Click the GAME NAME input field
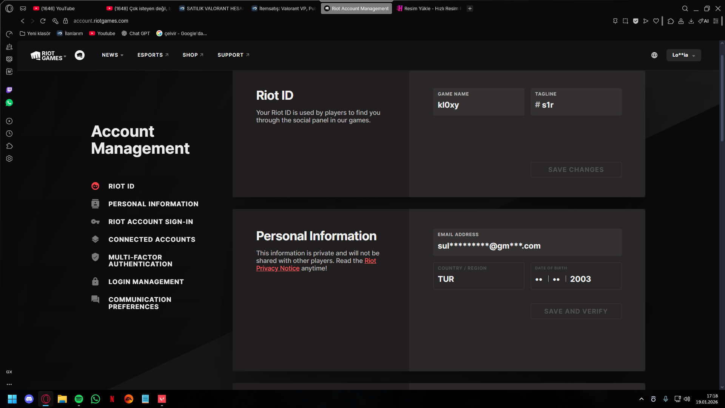The image size is (725, 408). coord(478,102)
